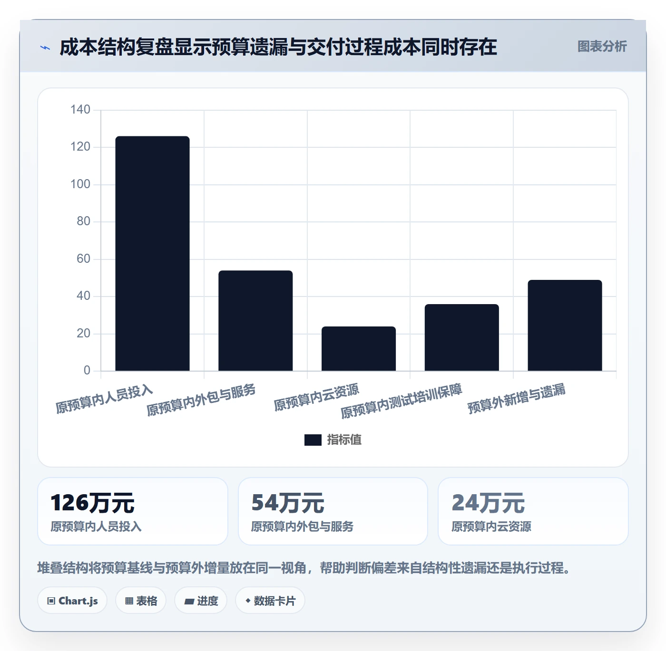Screen dimensions: 666x651
Task: Select the 原预算内人员投入 bar
Action: pyautogui.click(x=152, y=253)
